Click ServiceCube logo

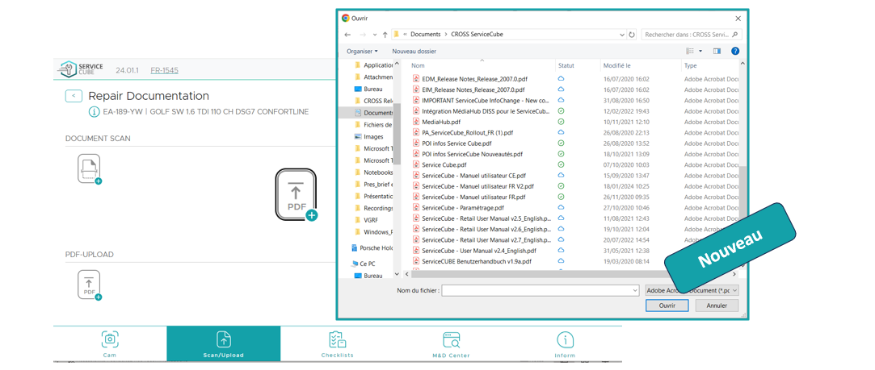(82, 69)
